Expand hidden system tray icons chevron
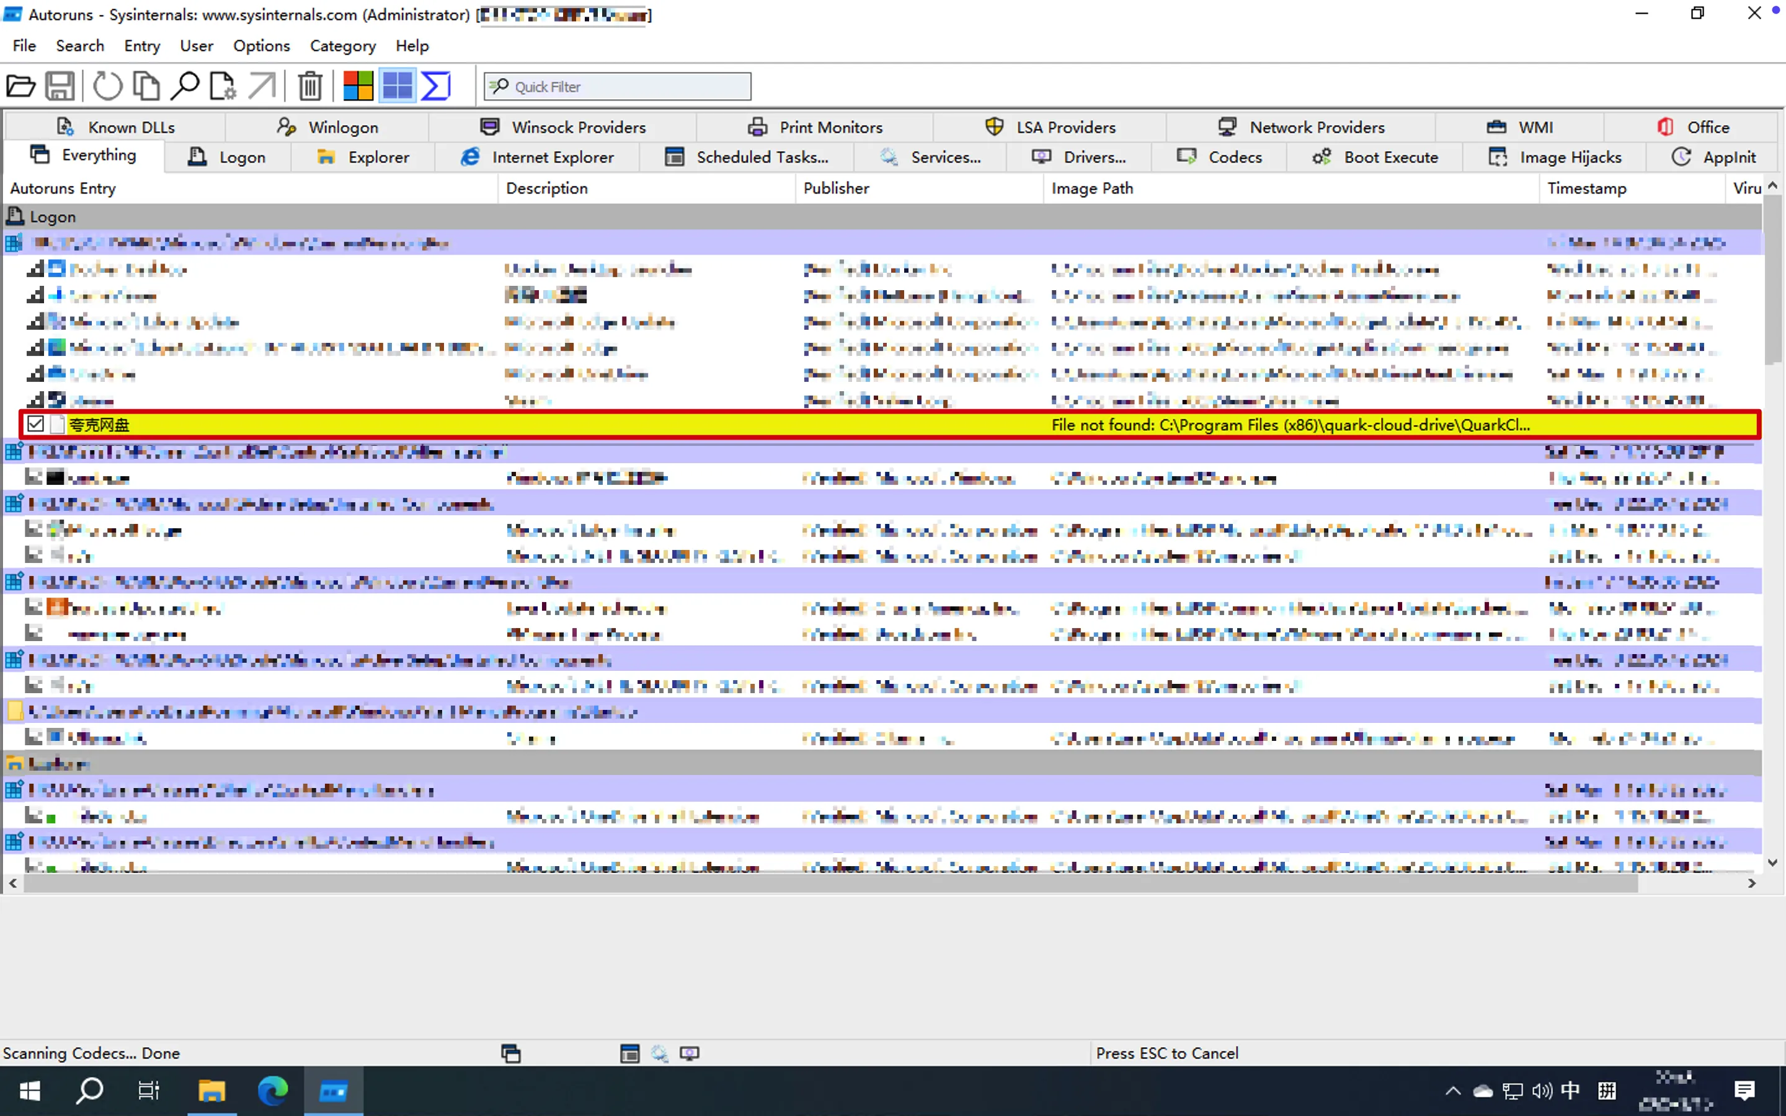1786x1116 pixels. click(x=1452, y=1091)
